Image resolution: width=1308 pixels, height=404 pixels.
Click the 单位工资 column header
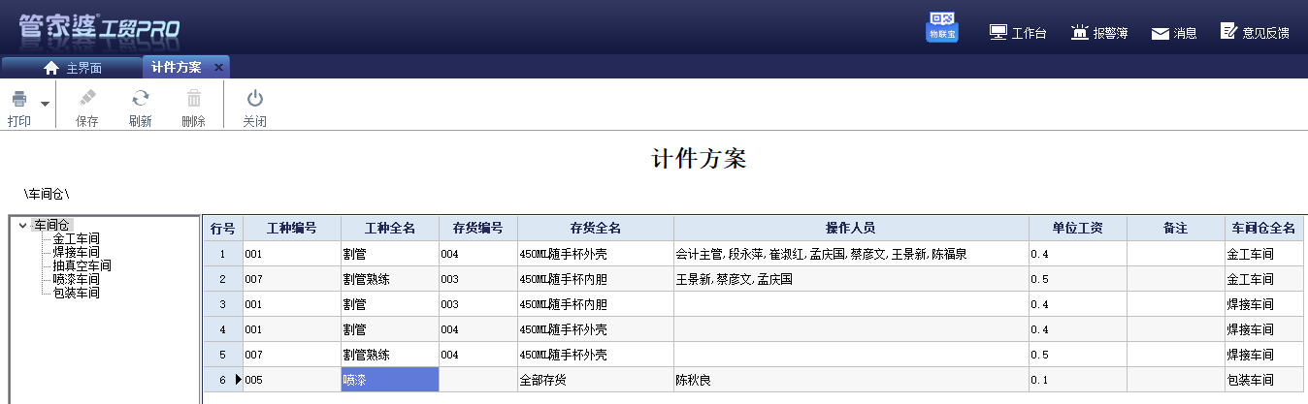click(1077, 229)
